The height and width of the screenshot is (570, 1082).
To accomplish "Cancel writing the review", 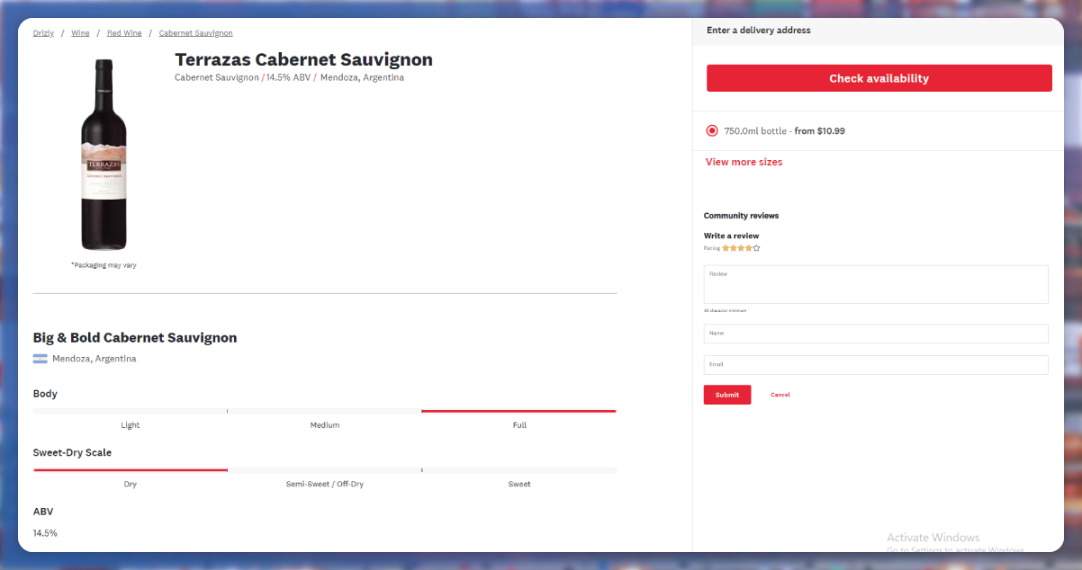I will pos(780,395).
